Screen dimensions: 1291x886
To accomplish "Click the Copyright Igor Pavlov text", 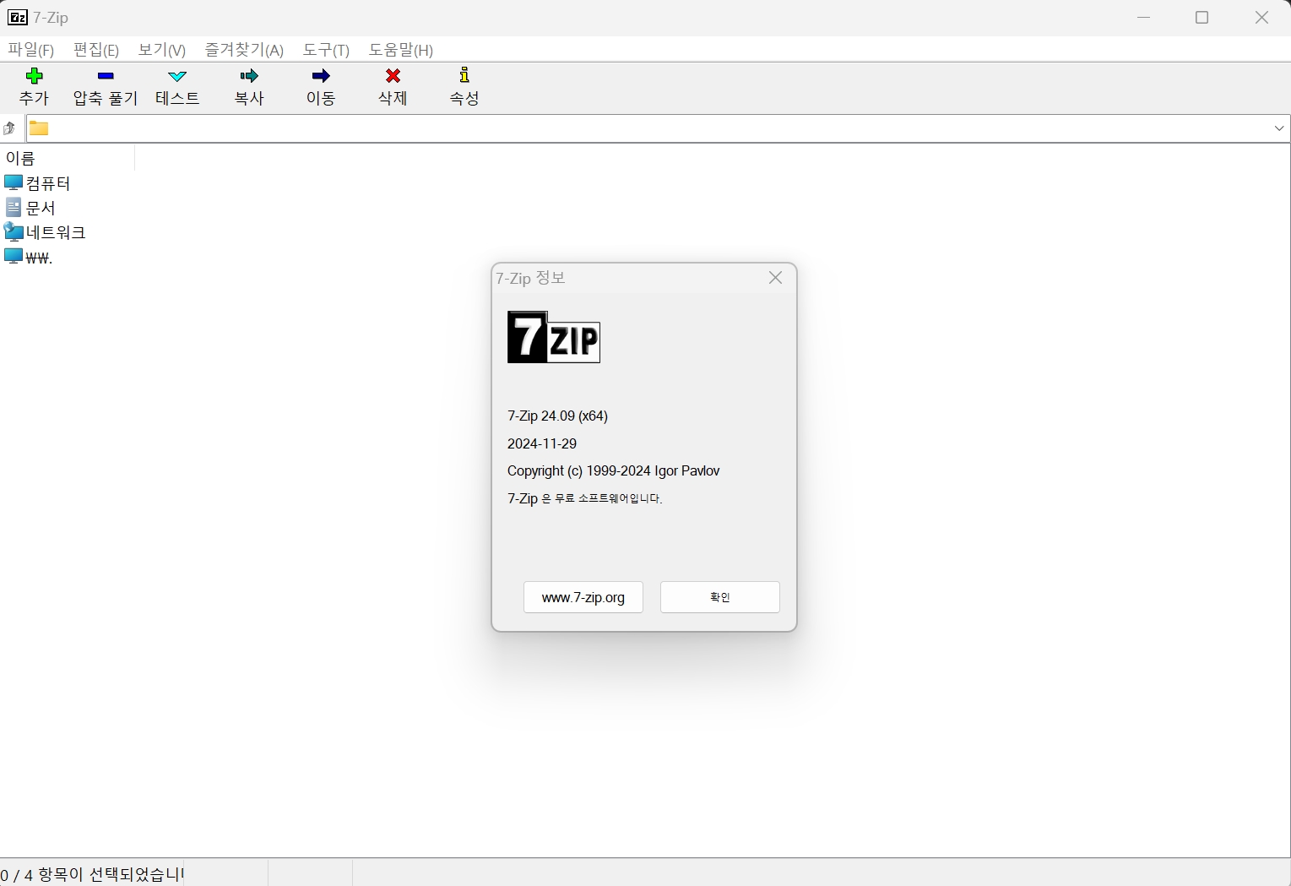I will [x=614, y=471].
